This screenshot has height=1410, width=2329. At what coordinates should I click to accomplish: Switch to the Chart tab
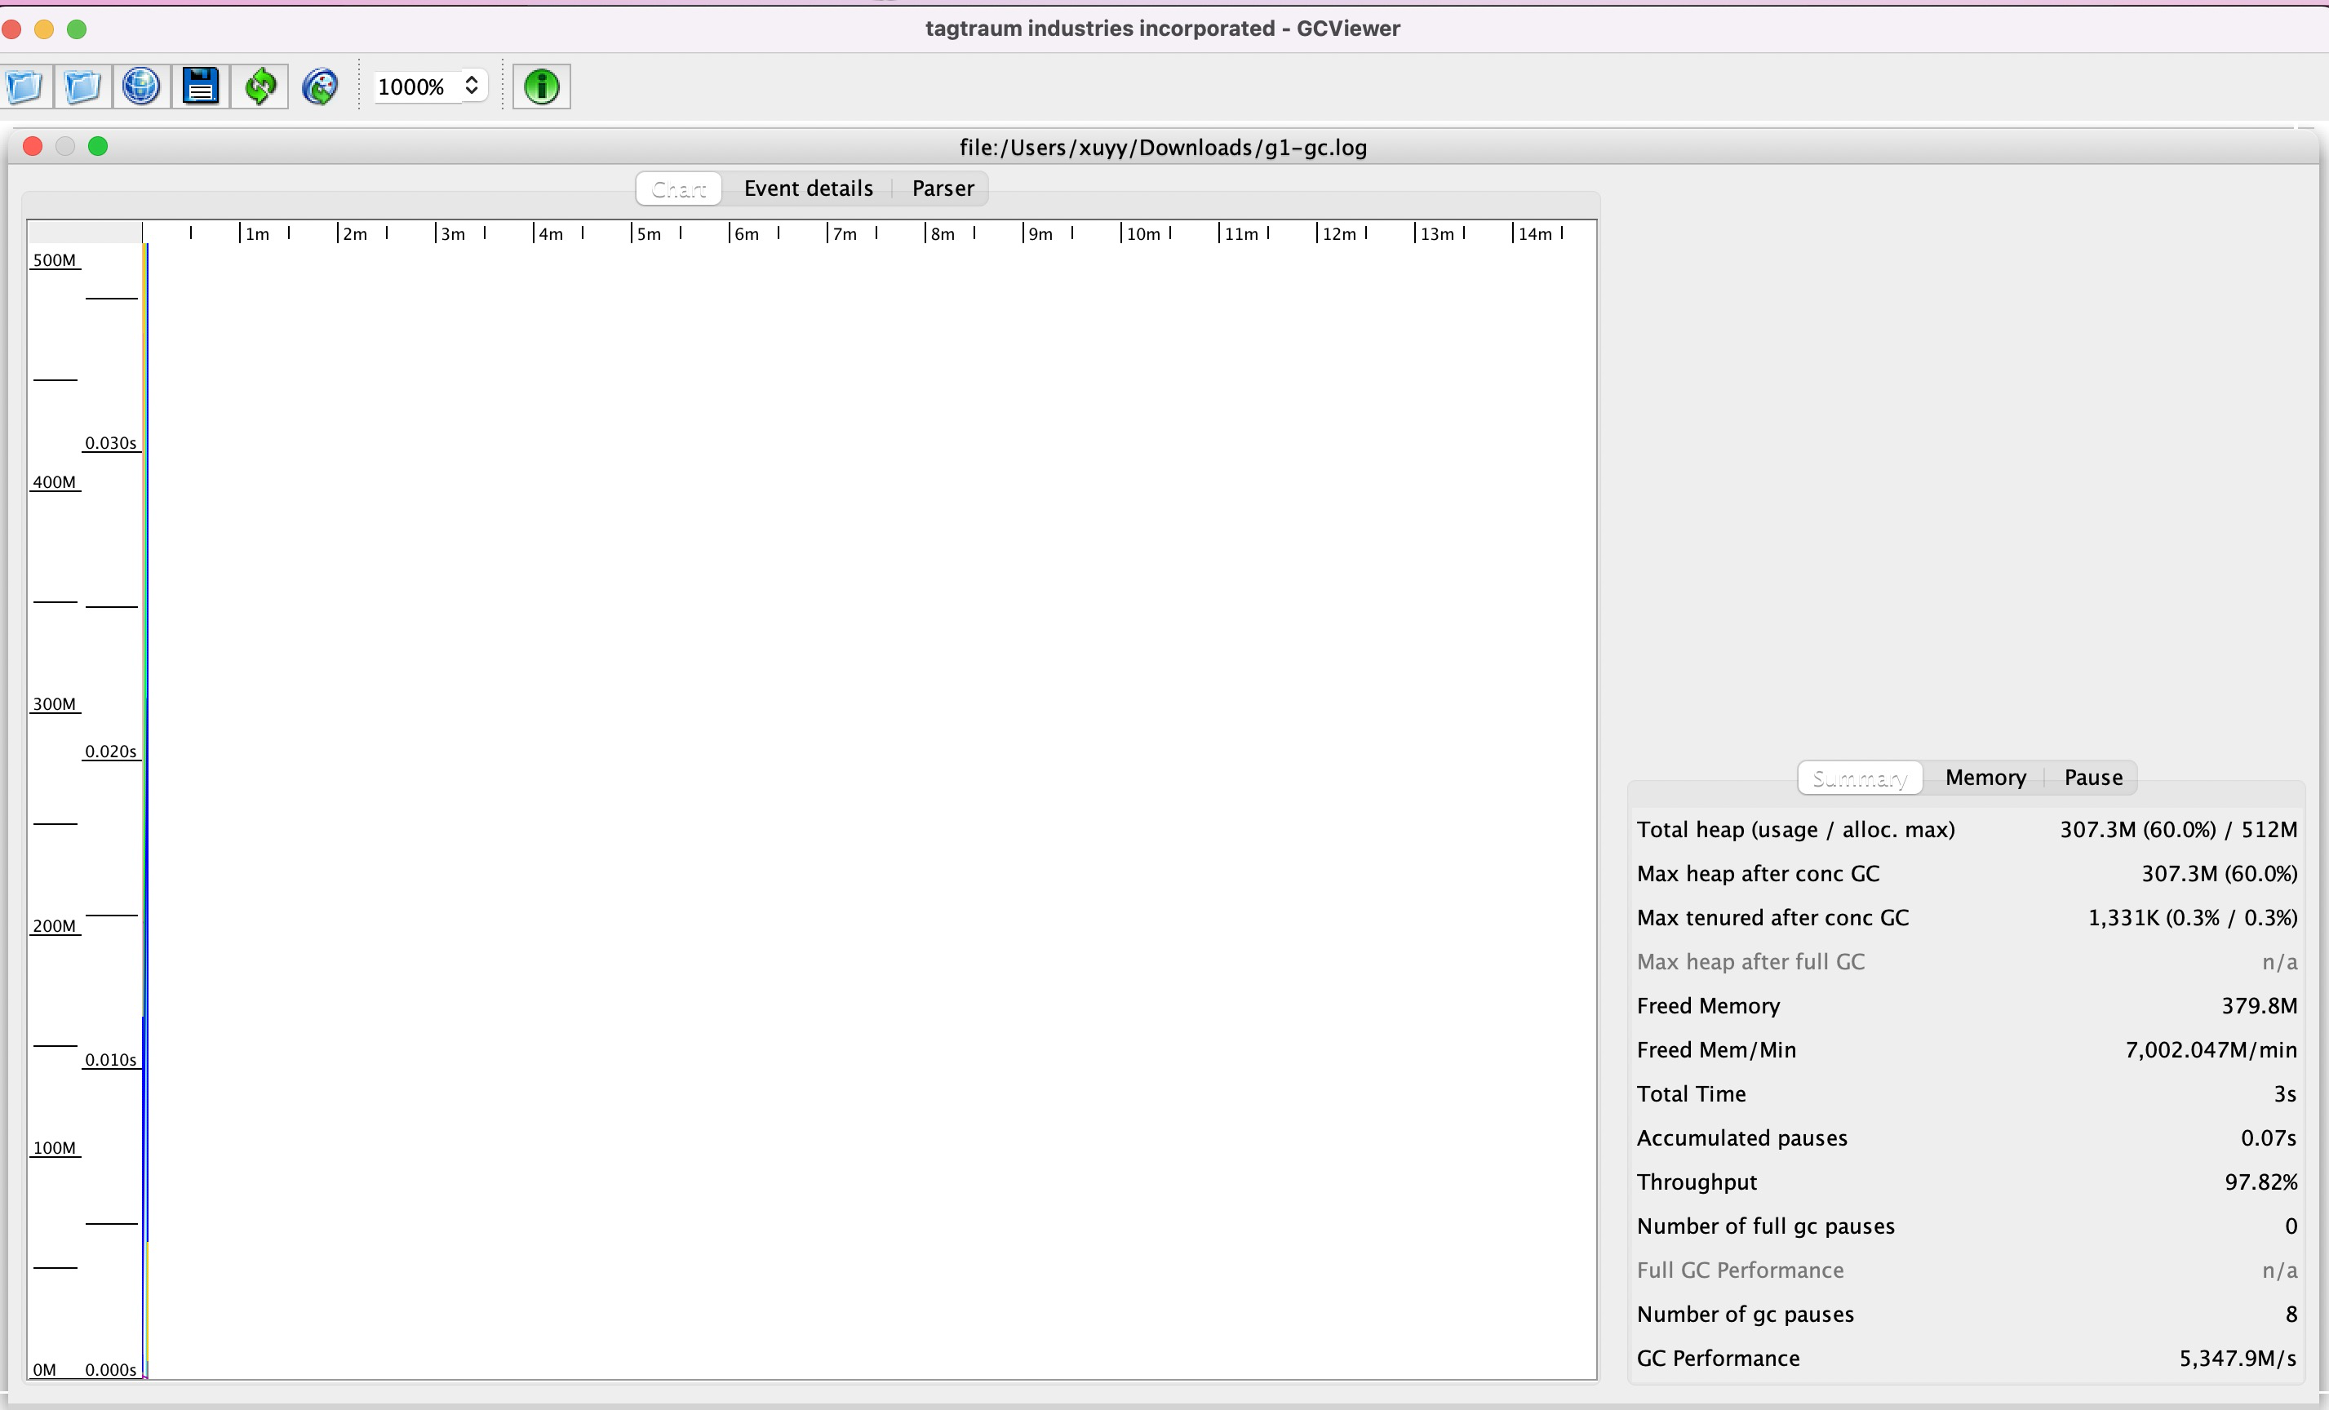pyautogui.click(x=679, y=188)
